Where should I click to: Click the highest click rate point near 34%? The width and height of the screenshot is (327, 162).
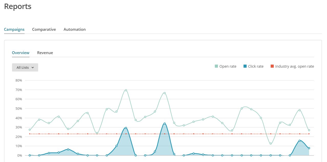[x=165, y=124]
